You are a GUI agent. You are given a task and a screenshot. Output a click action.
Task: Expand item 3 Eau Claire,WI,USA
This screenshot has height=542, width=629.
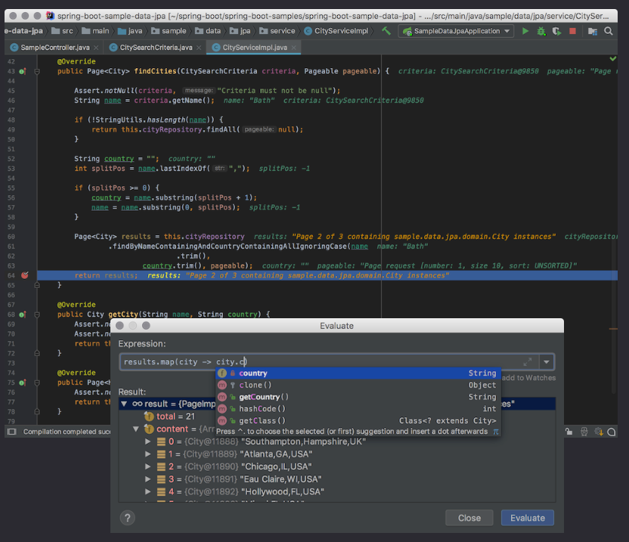pyautogui.click(x=148, y=479)
